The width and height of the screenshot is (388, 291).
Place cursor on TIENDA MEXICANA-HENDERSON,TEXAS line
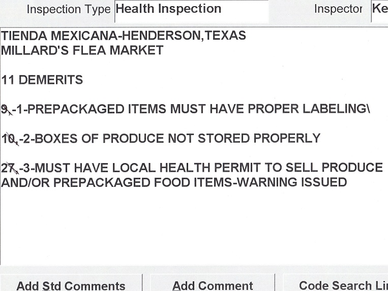(124, 36)
